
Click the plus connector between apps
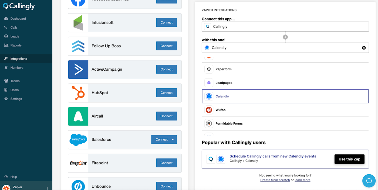[x=285, y=37]
